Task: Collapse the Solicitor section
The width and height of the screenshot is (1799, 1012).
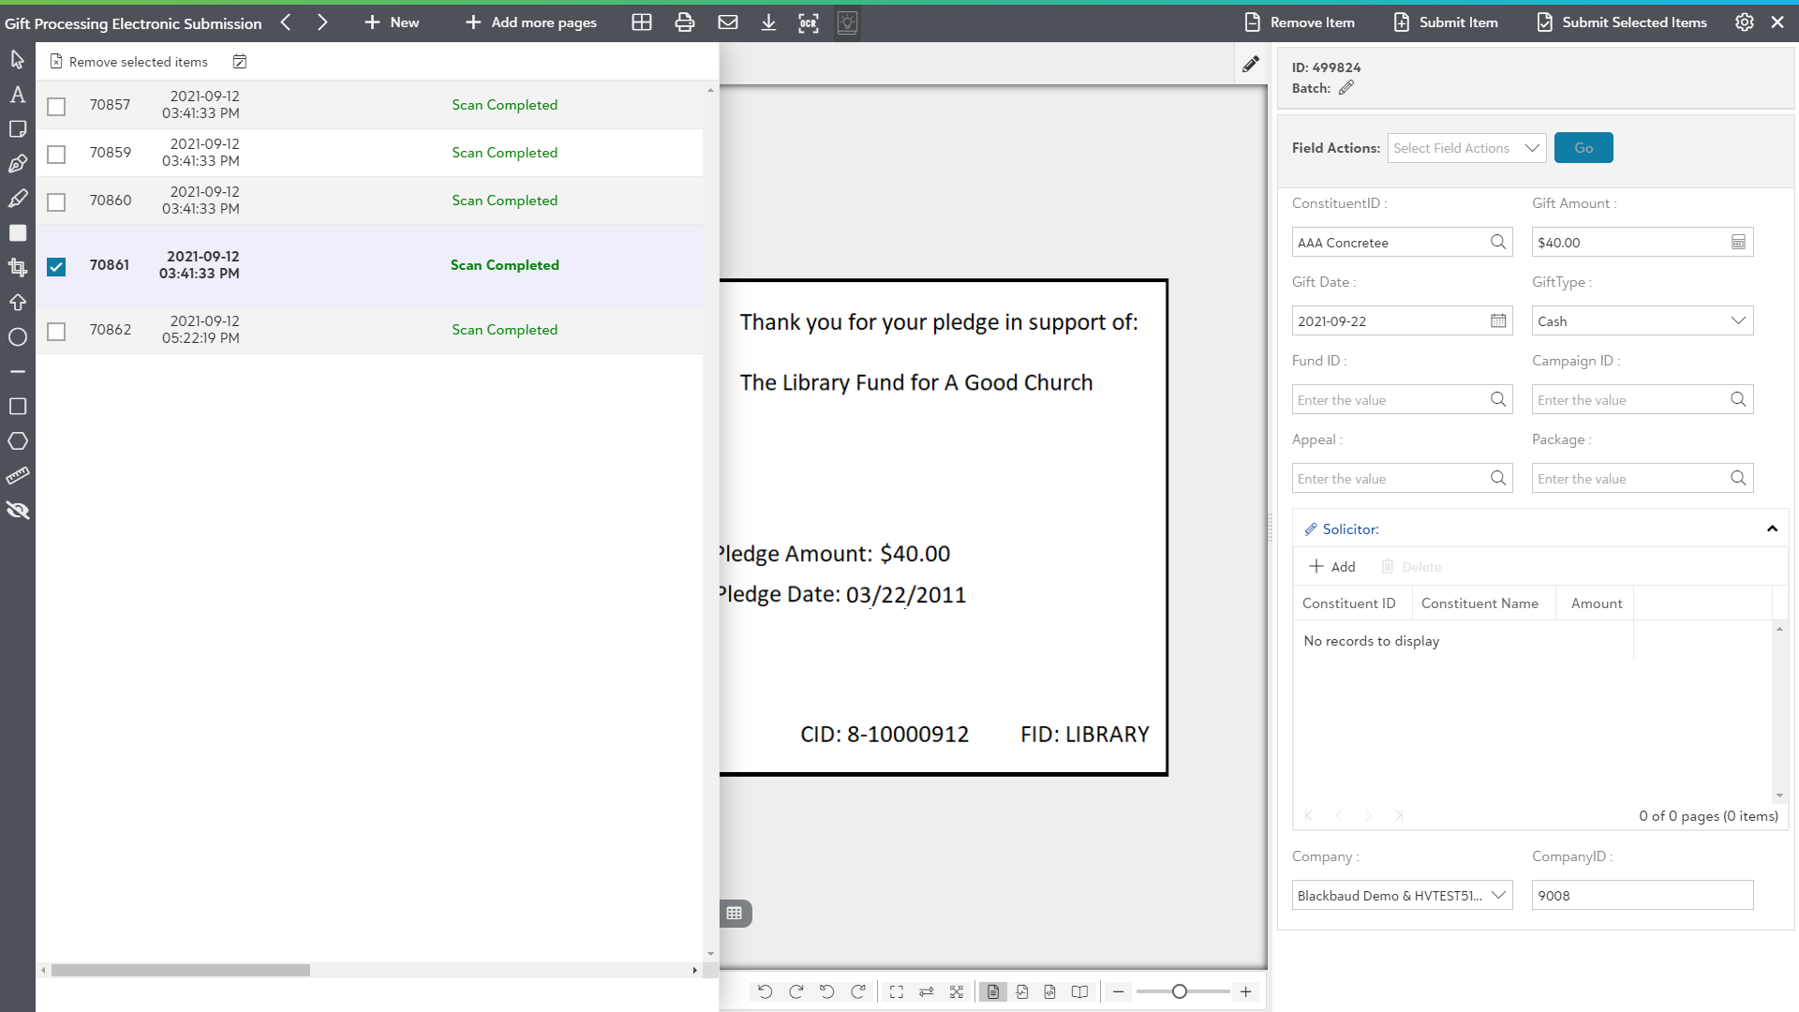Action: coord(1772,529)
